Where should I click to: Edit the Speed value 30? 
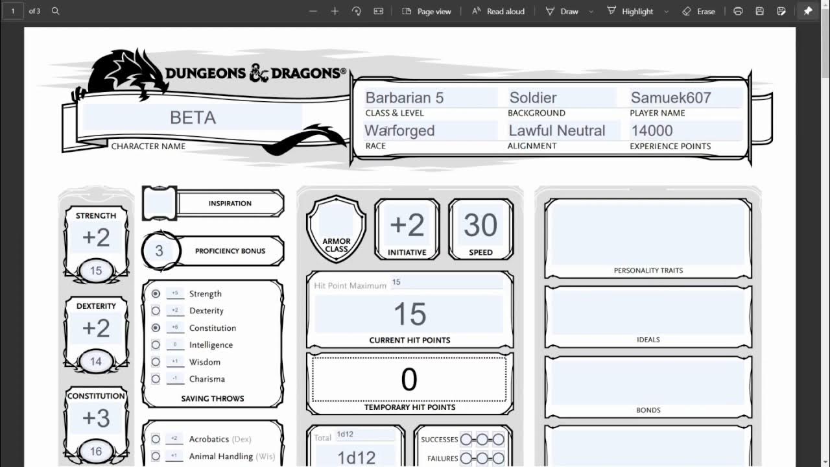pos(480,225)
